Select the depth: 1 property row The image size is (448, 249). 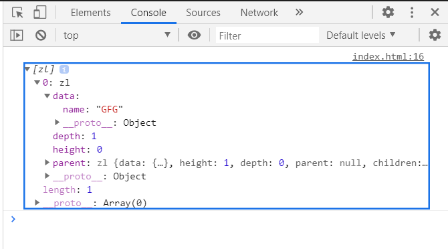click(75, 136)
